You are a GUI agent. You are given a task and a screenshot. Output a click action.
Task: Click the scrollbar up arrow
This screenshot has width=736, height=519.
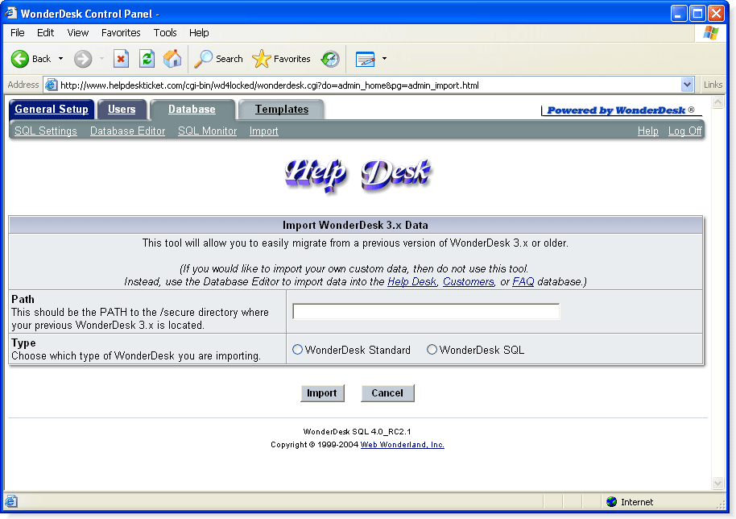718,102
